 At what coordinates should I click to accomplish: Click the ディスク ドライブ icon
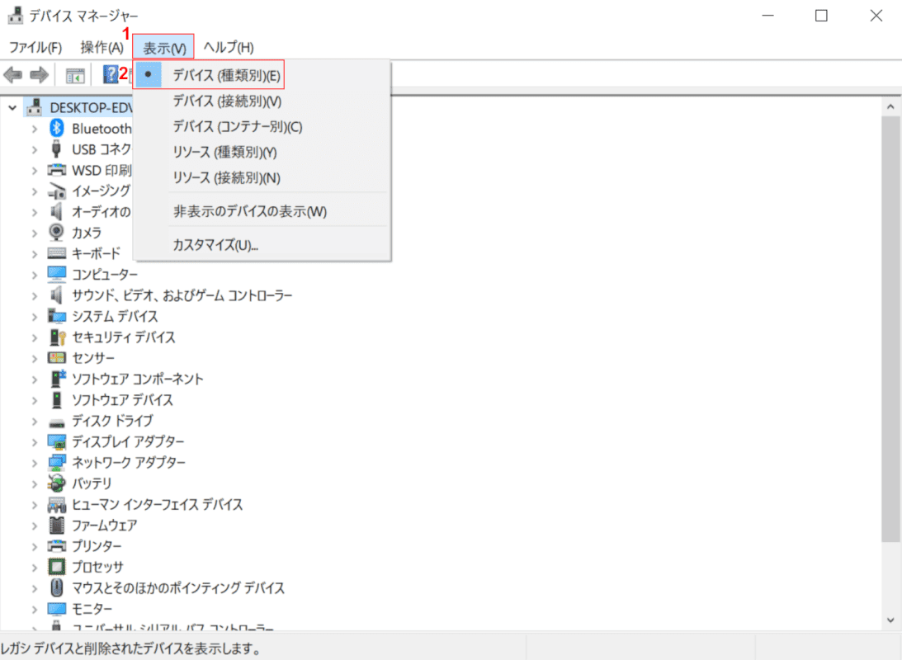[56, 422]
